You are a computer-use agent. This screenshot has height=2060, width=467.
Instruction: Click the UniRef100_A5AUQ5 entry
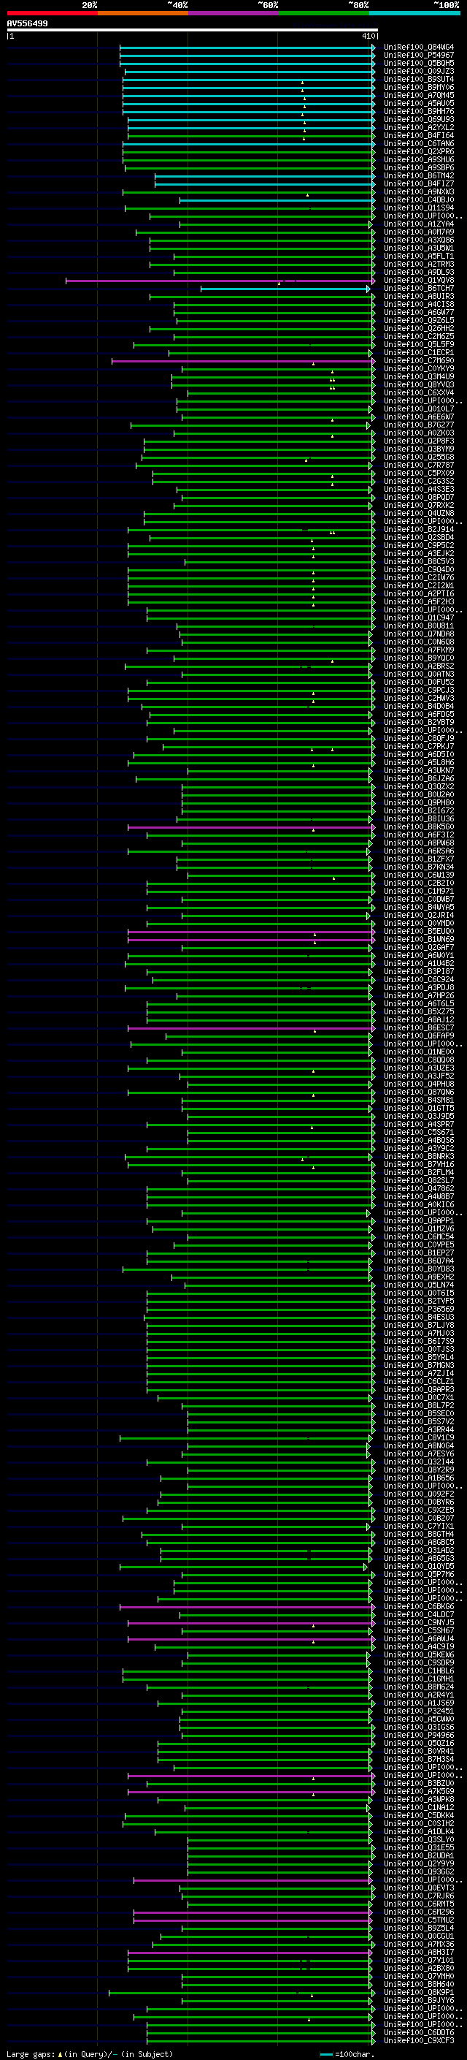point(418,103)
